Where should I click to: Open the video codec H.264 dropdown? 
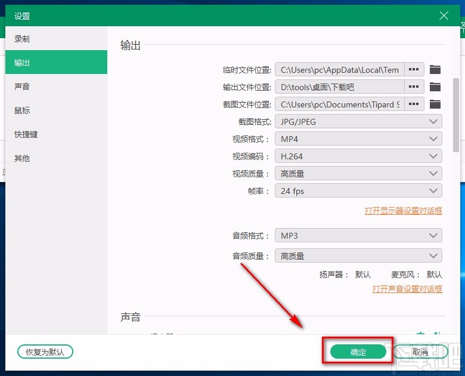tap(358, 156)
